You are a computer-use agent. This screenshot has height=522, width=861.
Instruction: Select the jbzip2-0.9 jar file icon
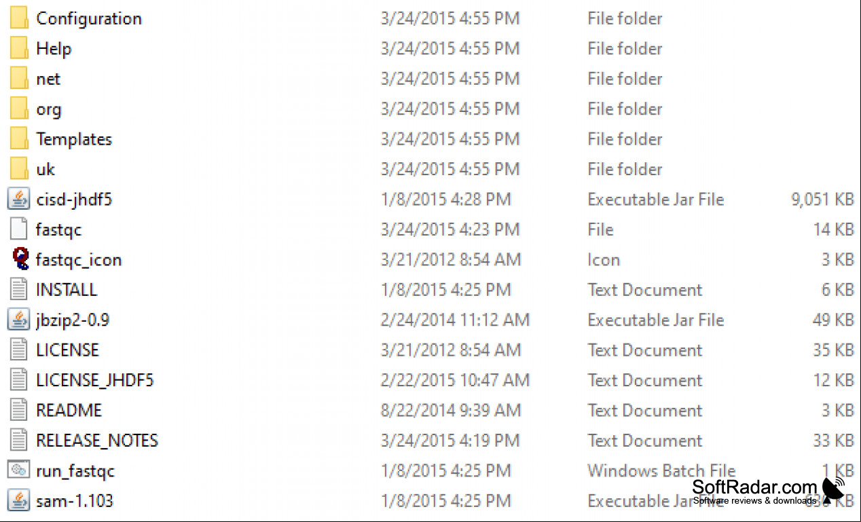(x=19, y=320)
